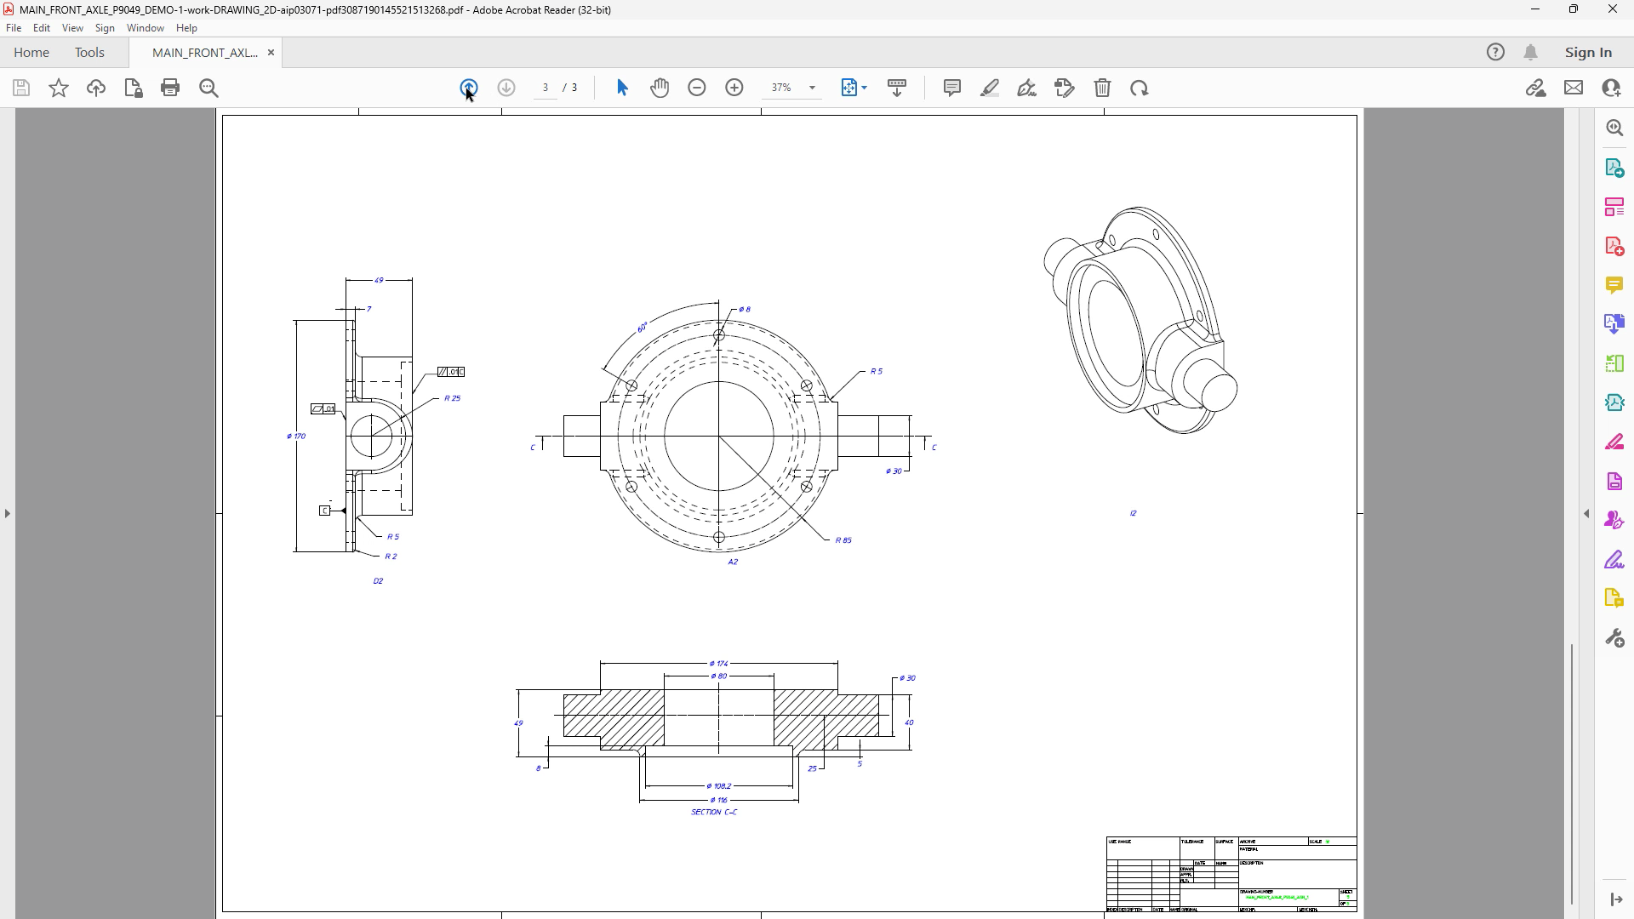This screenshot has width=1634, height=919.
Task: Rotate the page view
Action: point(1140,88)
